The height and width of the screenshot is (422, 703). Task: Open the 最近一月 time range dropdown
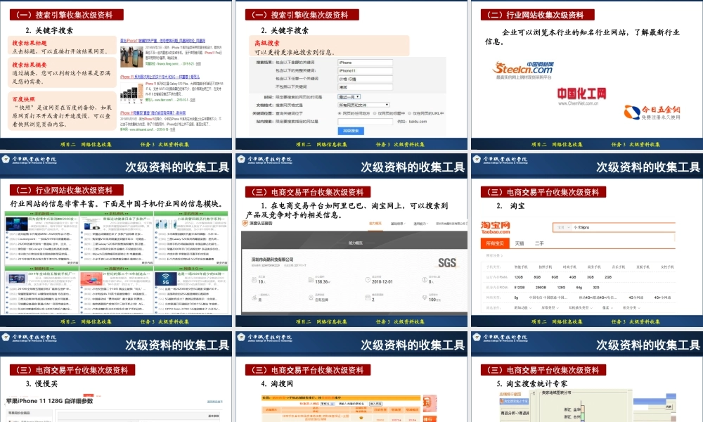(x=349, y=97)
